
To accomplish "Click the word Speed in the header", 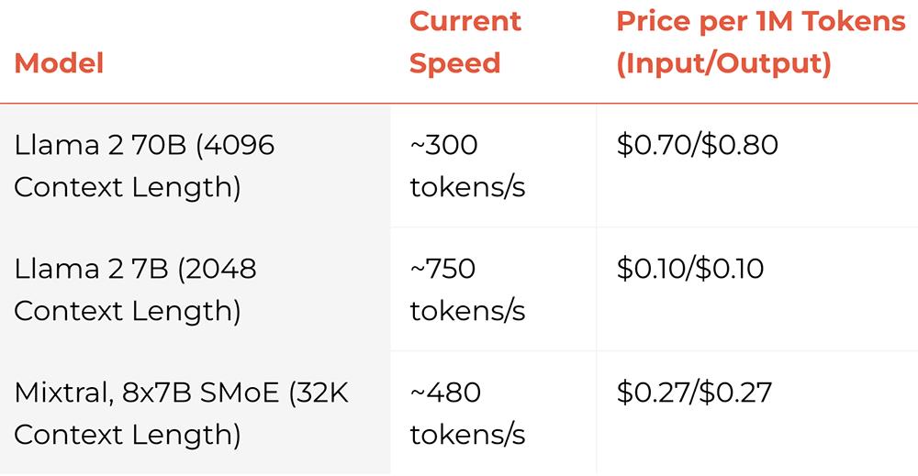I will tap(454, 63).
